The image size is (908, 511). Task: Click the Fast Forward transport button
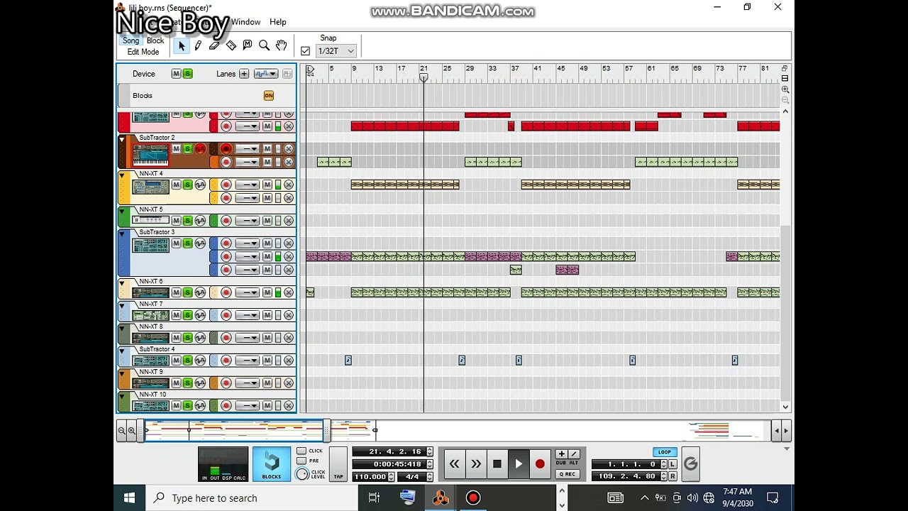click(476, 464)
